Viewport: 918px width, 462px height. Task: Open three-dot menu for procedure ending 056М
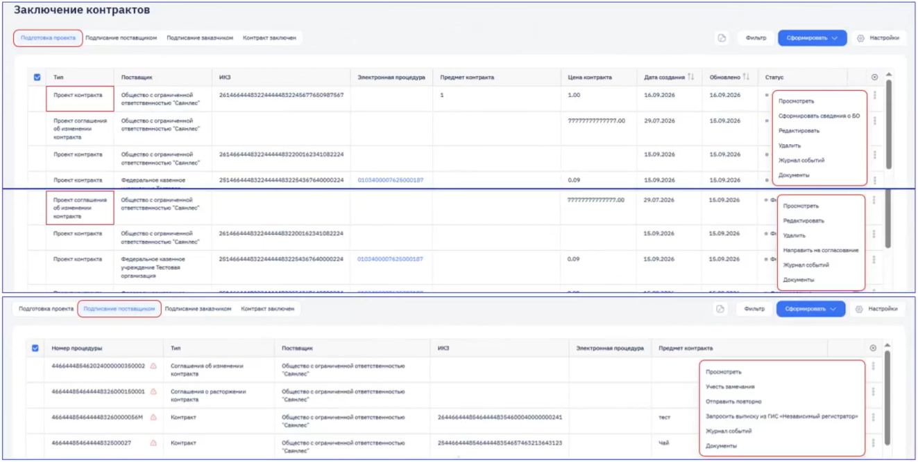[873, 418]
